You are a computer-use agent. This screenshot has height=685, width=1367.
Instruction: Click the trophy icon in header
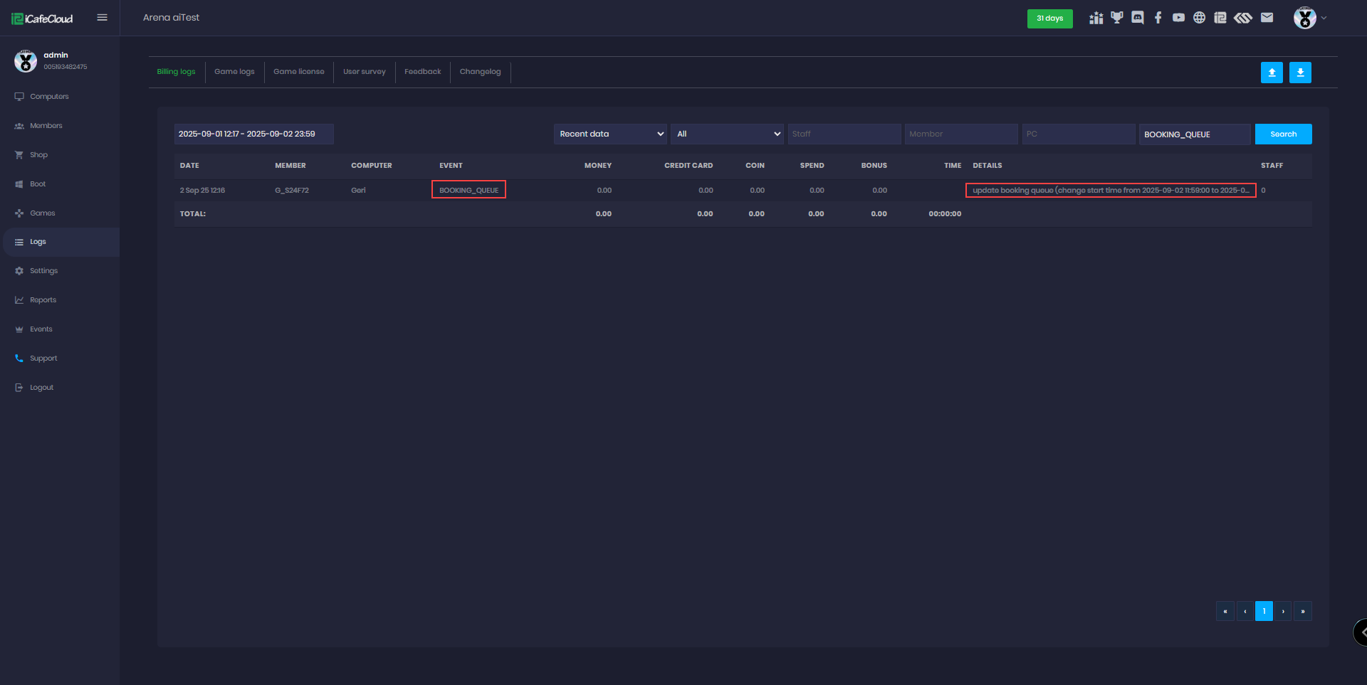click(1116, 18)
